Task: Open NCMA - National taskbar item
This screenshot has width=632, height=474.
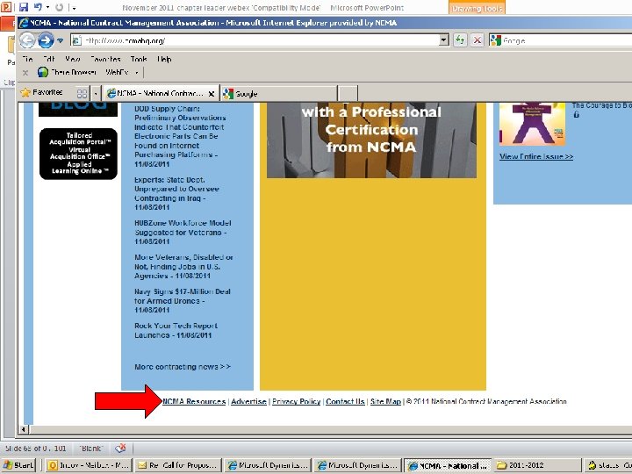Action: point(448,465)
